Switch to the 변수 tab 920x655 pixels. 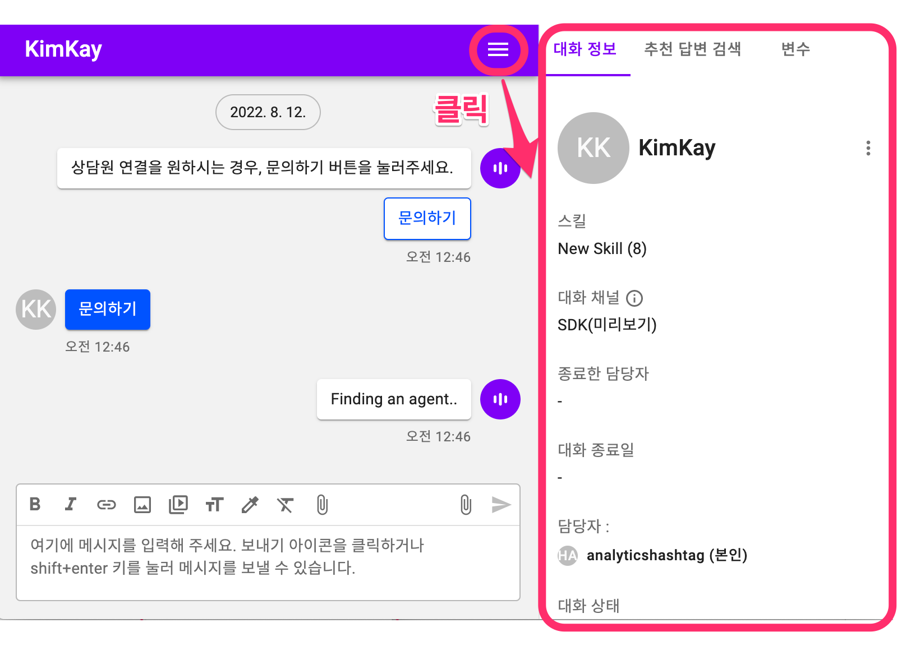point(795,49)
